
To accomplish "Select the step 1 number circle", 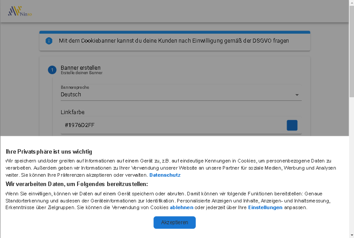I will (52, 70).
